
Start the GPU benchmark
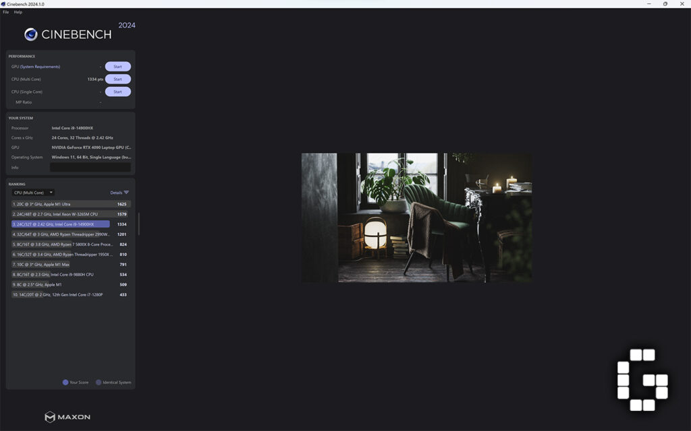(x=117, y=67)
